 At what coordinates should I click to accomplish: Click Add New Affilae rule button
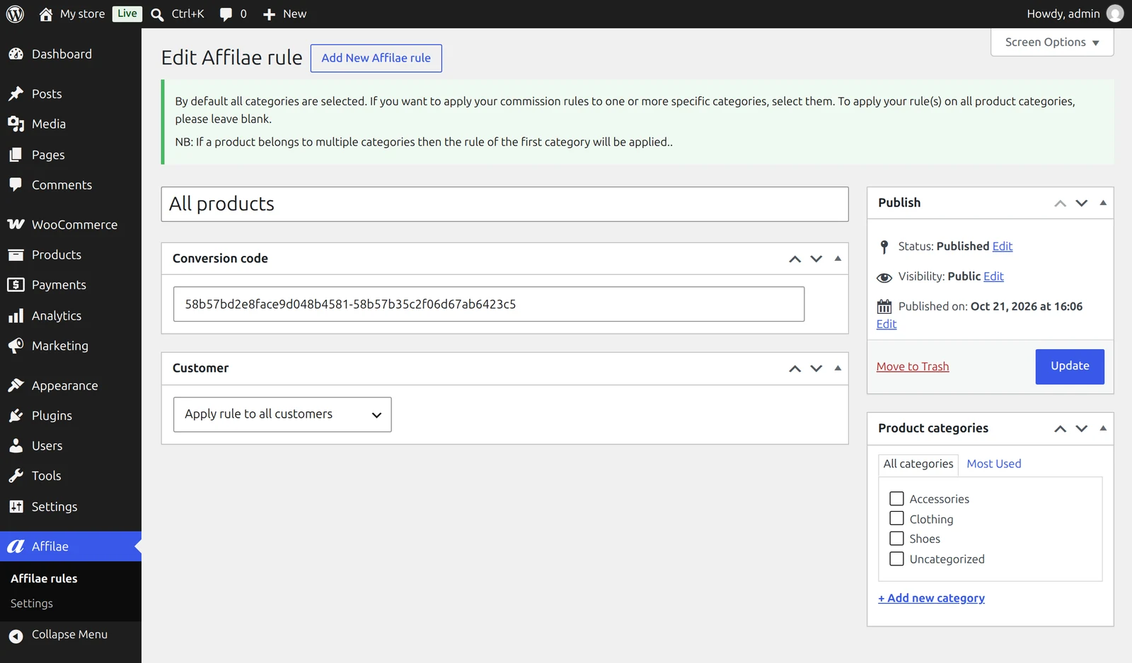(x=376, y=58)
